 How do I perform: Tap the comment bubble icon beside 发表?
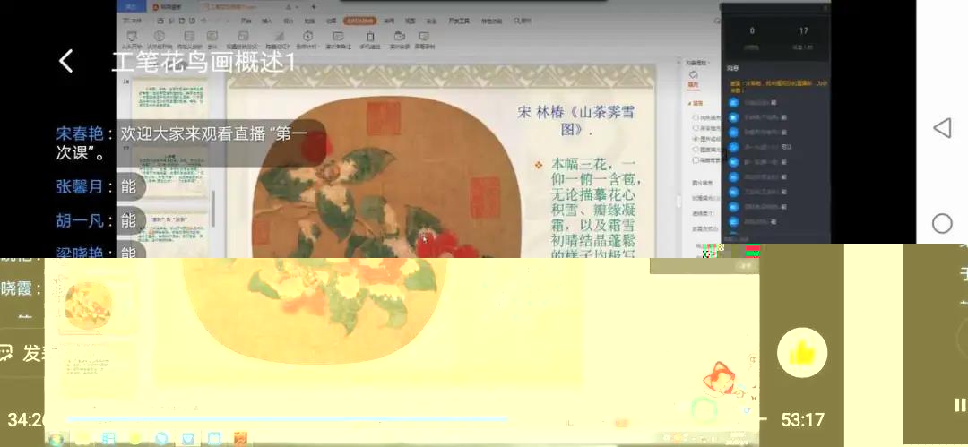pos(6,353)
